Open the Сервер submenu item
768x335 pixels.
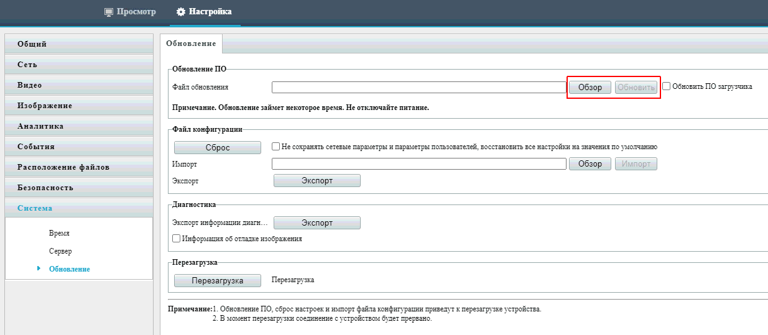(60, 251)
